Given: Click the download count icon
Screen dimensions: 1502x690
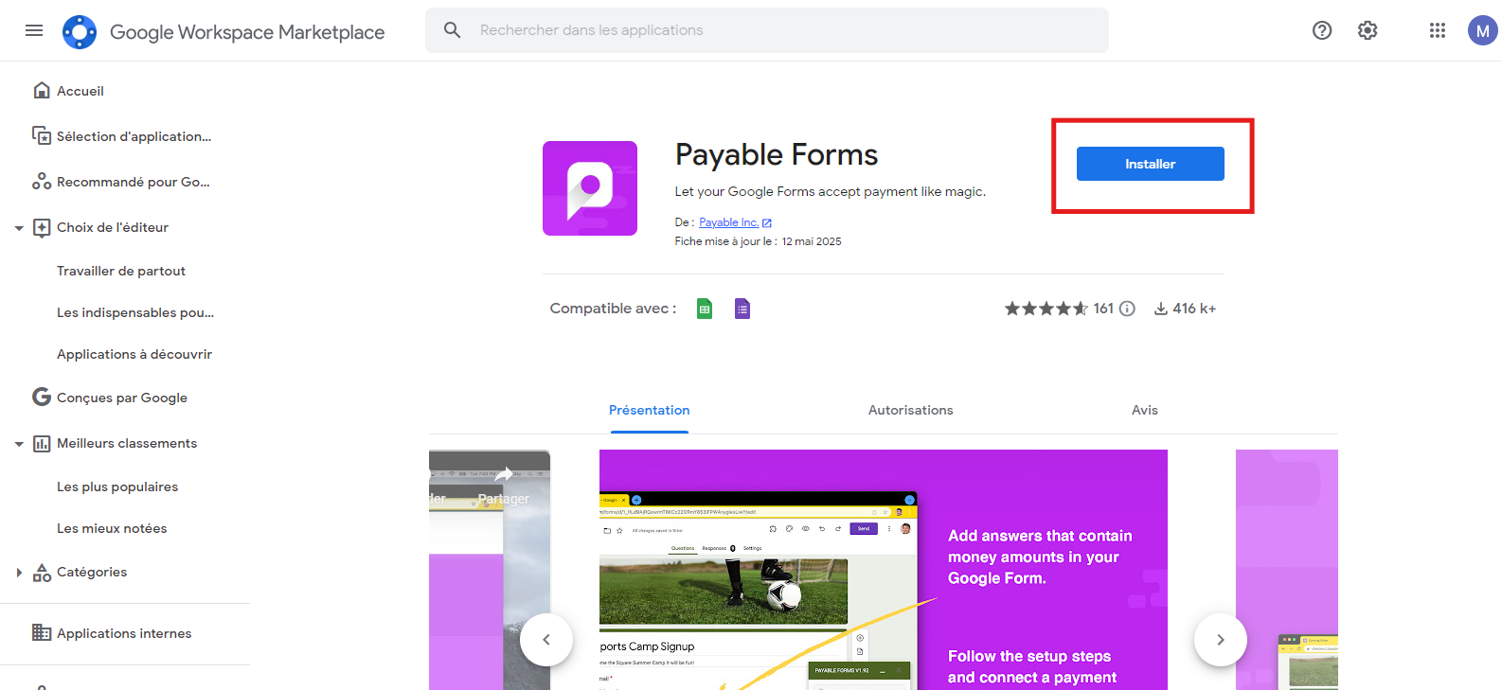Looking at the screenshot, I should [x=1160, y=309].
